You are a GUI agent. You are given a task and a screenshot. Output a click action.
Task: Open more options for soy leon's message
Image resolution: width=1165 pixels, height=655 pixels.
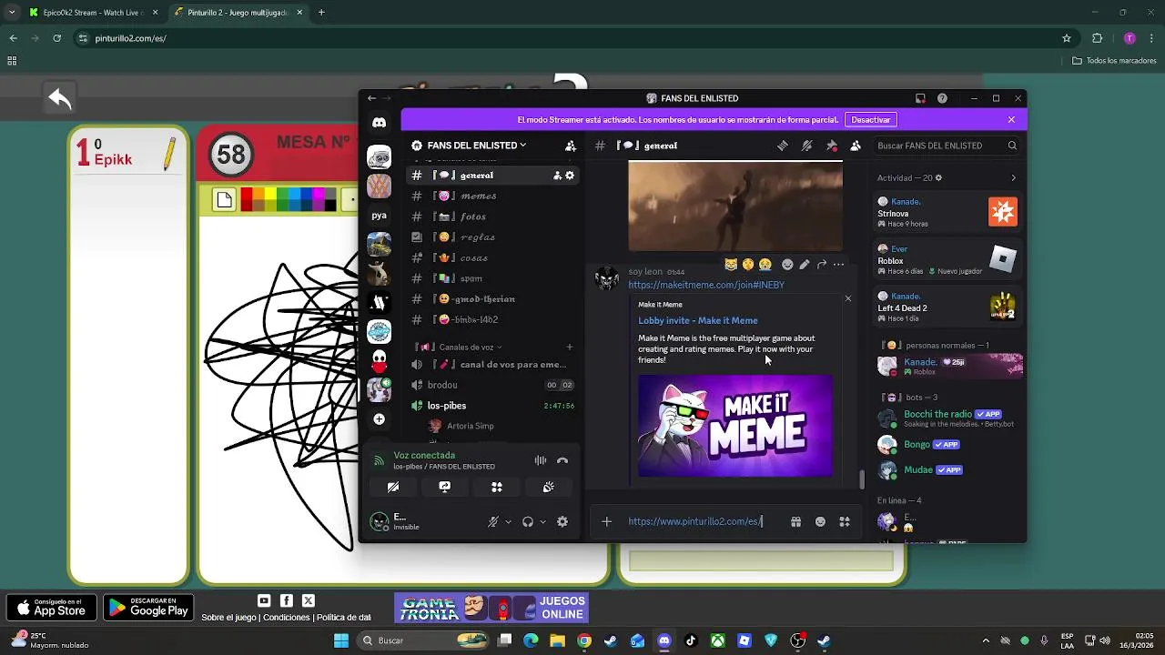click(x=838, y=265)
